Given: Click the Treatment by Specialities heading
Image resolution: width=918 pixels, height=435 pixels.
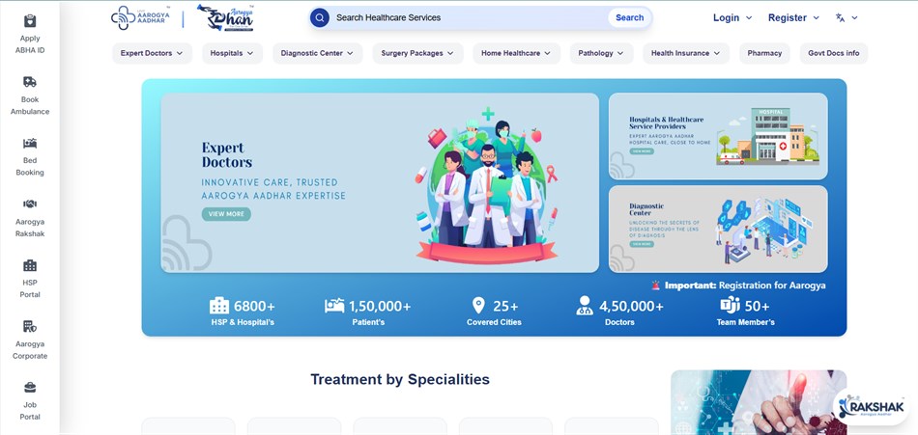Looking at the screenshot, I should point(400,379).
